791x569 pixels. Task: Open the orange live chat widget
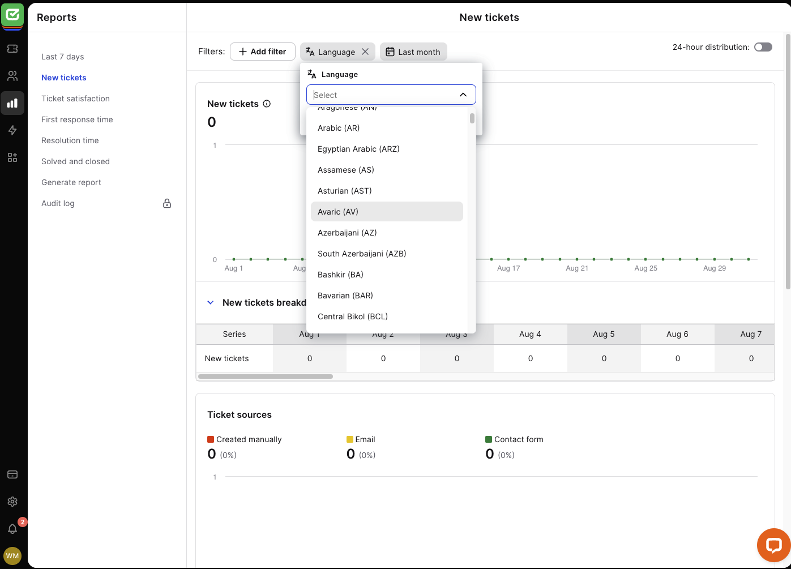click(x=773, y=545)
